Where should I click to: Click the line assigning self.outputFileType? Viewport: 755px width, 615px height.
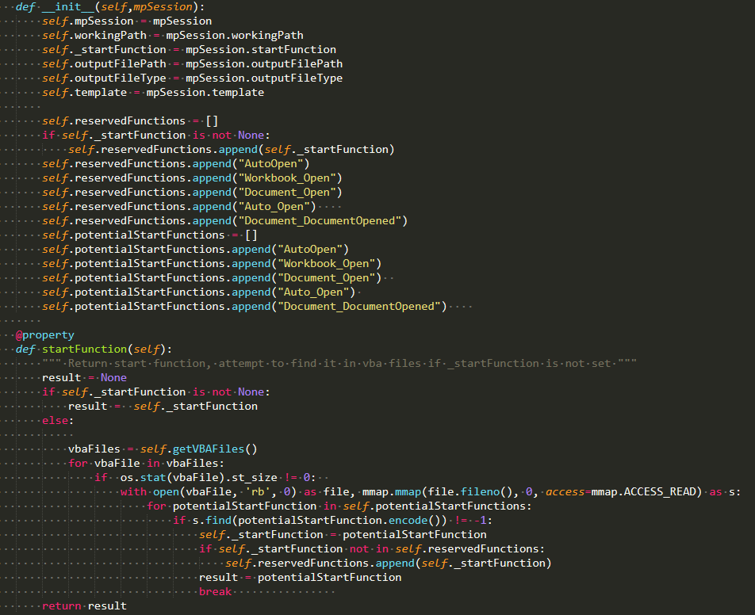pos(192,78)
